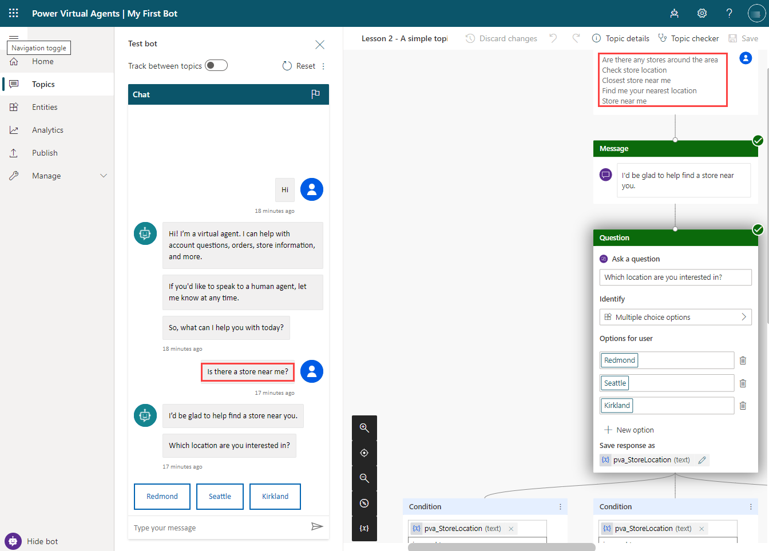Click the send message arrow icon
This screenshot has width=769, height=551.
click(x=317, y=526)
